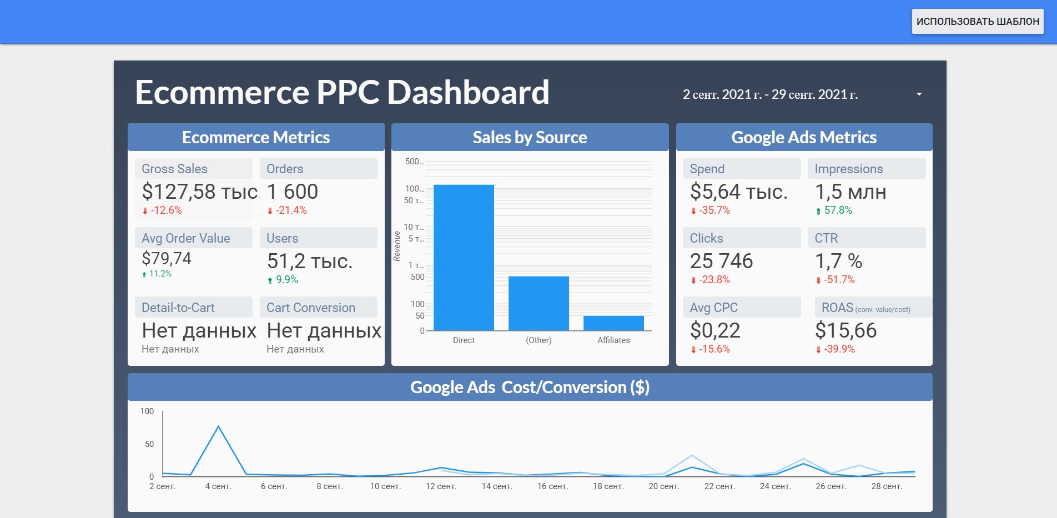Click the Affiliates axis label

[613, 340]
